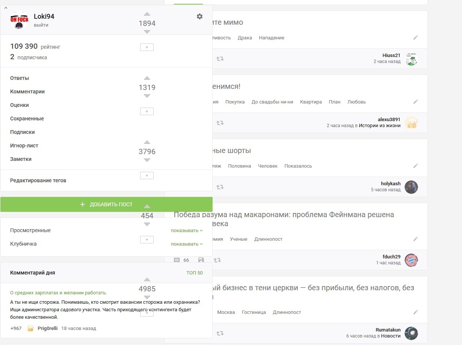
Task: Select the Драка tag
Action: 245,38
